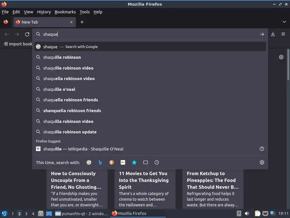This screenshot has height=218, width=290.
Task: Open clipboard manager tray icon
Action: coord(257,213)
